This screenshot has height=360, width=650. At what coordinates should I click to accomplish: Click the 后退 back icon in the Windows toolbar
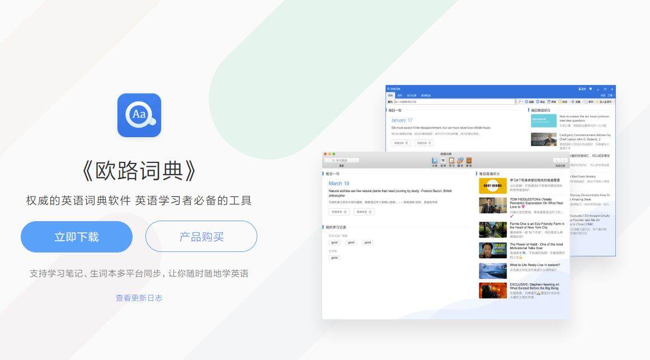(x=529, y=101)
